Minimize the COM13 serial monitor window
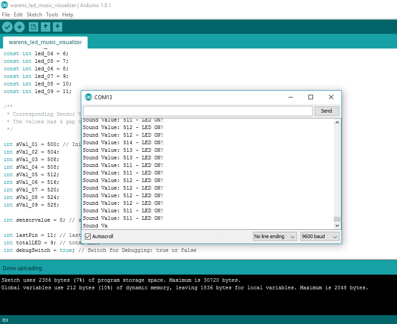The image size is (397, 324). [291, 97]
